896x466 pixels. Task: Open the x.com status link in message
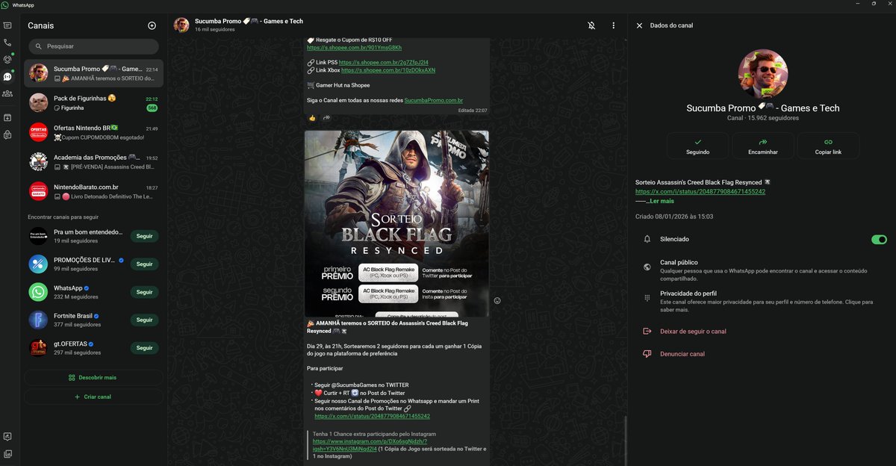pos(372,416)
